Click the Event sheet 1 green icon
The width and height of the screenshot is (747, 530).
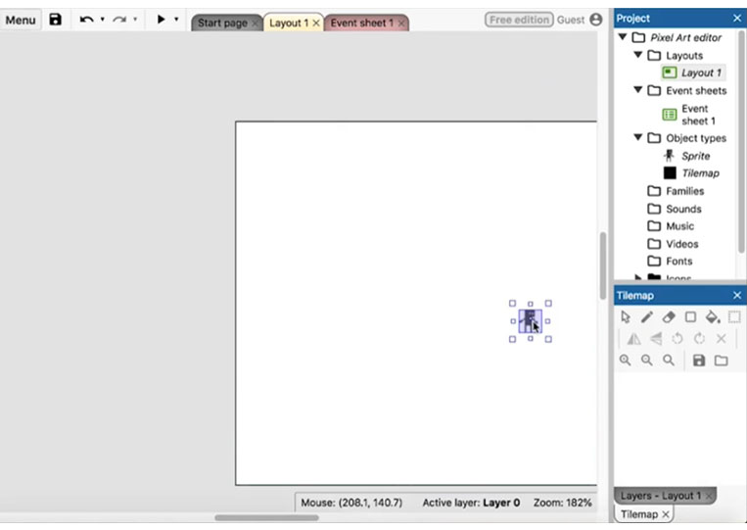(670, 115)
